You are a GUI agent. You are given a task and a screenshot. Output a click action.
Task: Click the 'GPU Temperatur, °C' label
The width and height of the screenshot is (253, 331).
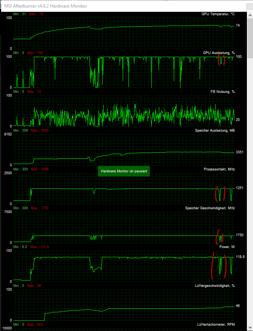[218, 14]
